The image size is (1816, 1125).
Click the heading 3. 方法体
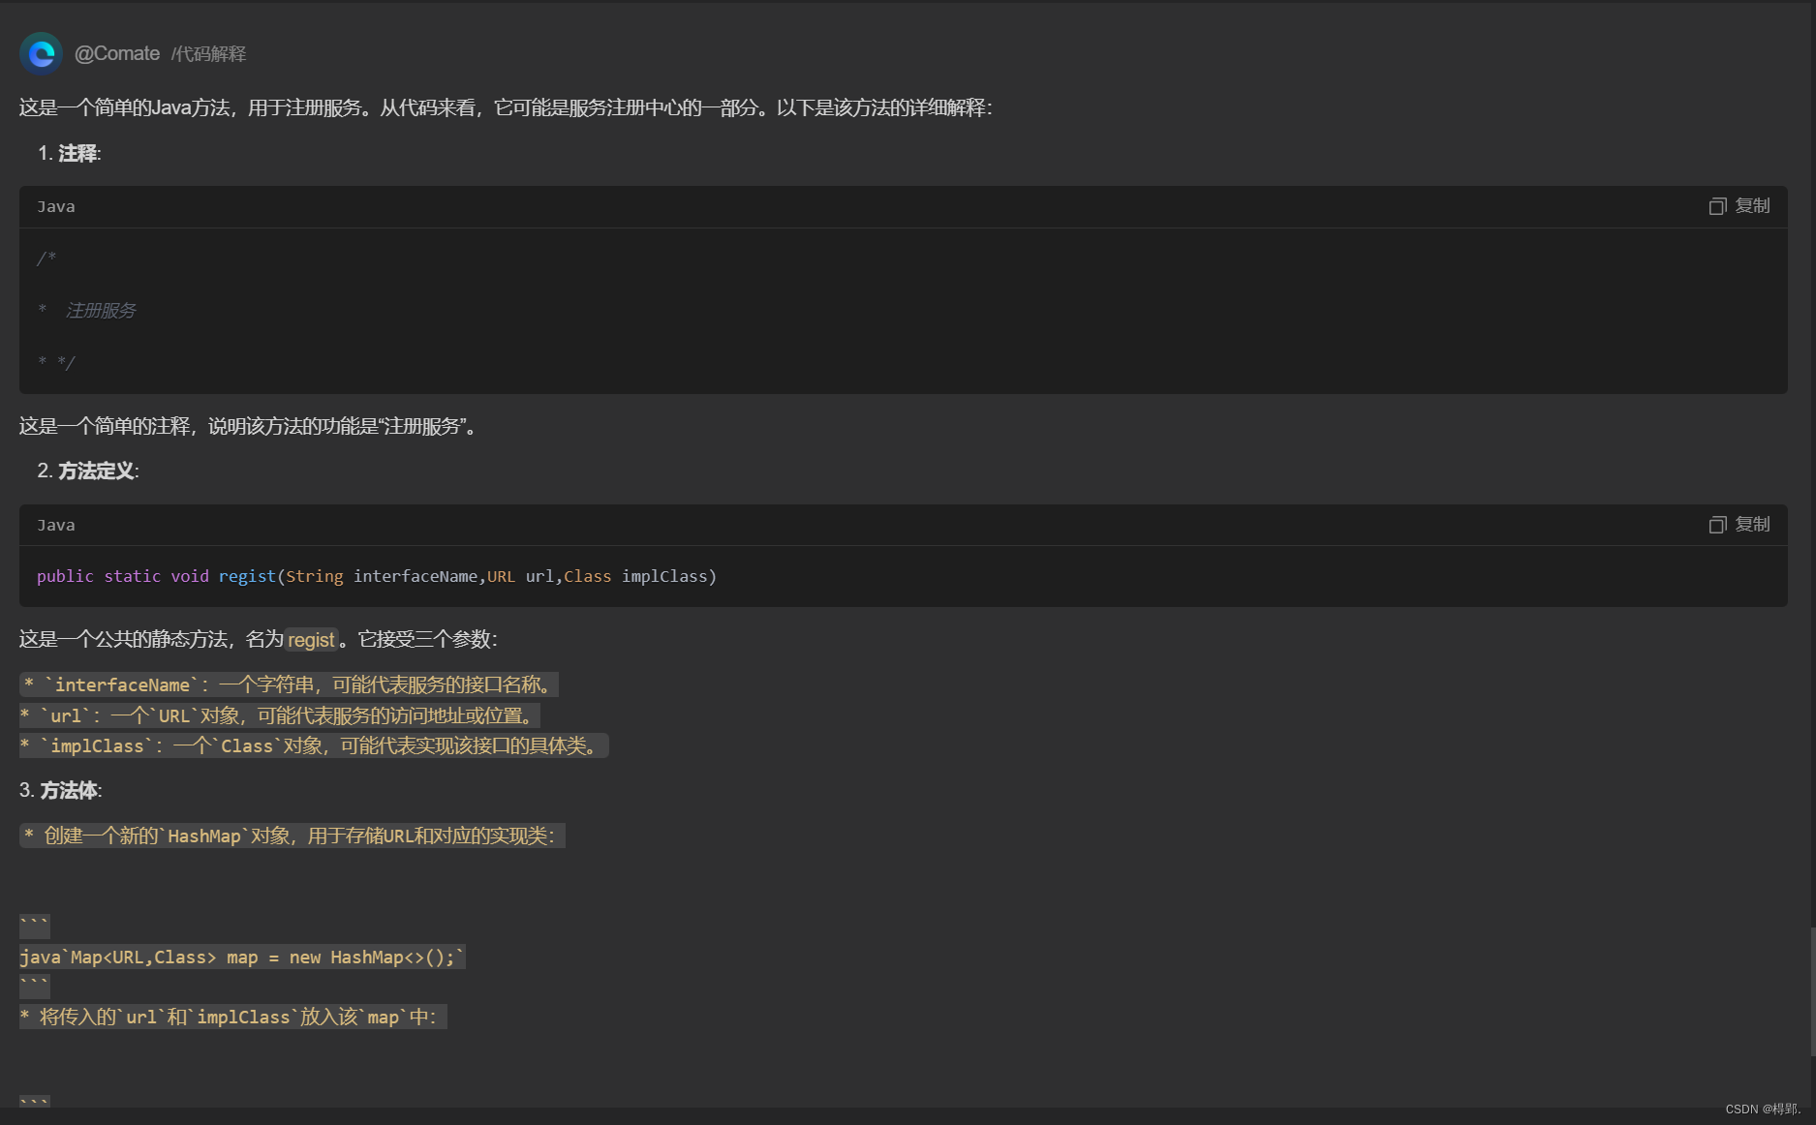click(x=61, y=791)
